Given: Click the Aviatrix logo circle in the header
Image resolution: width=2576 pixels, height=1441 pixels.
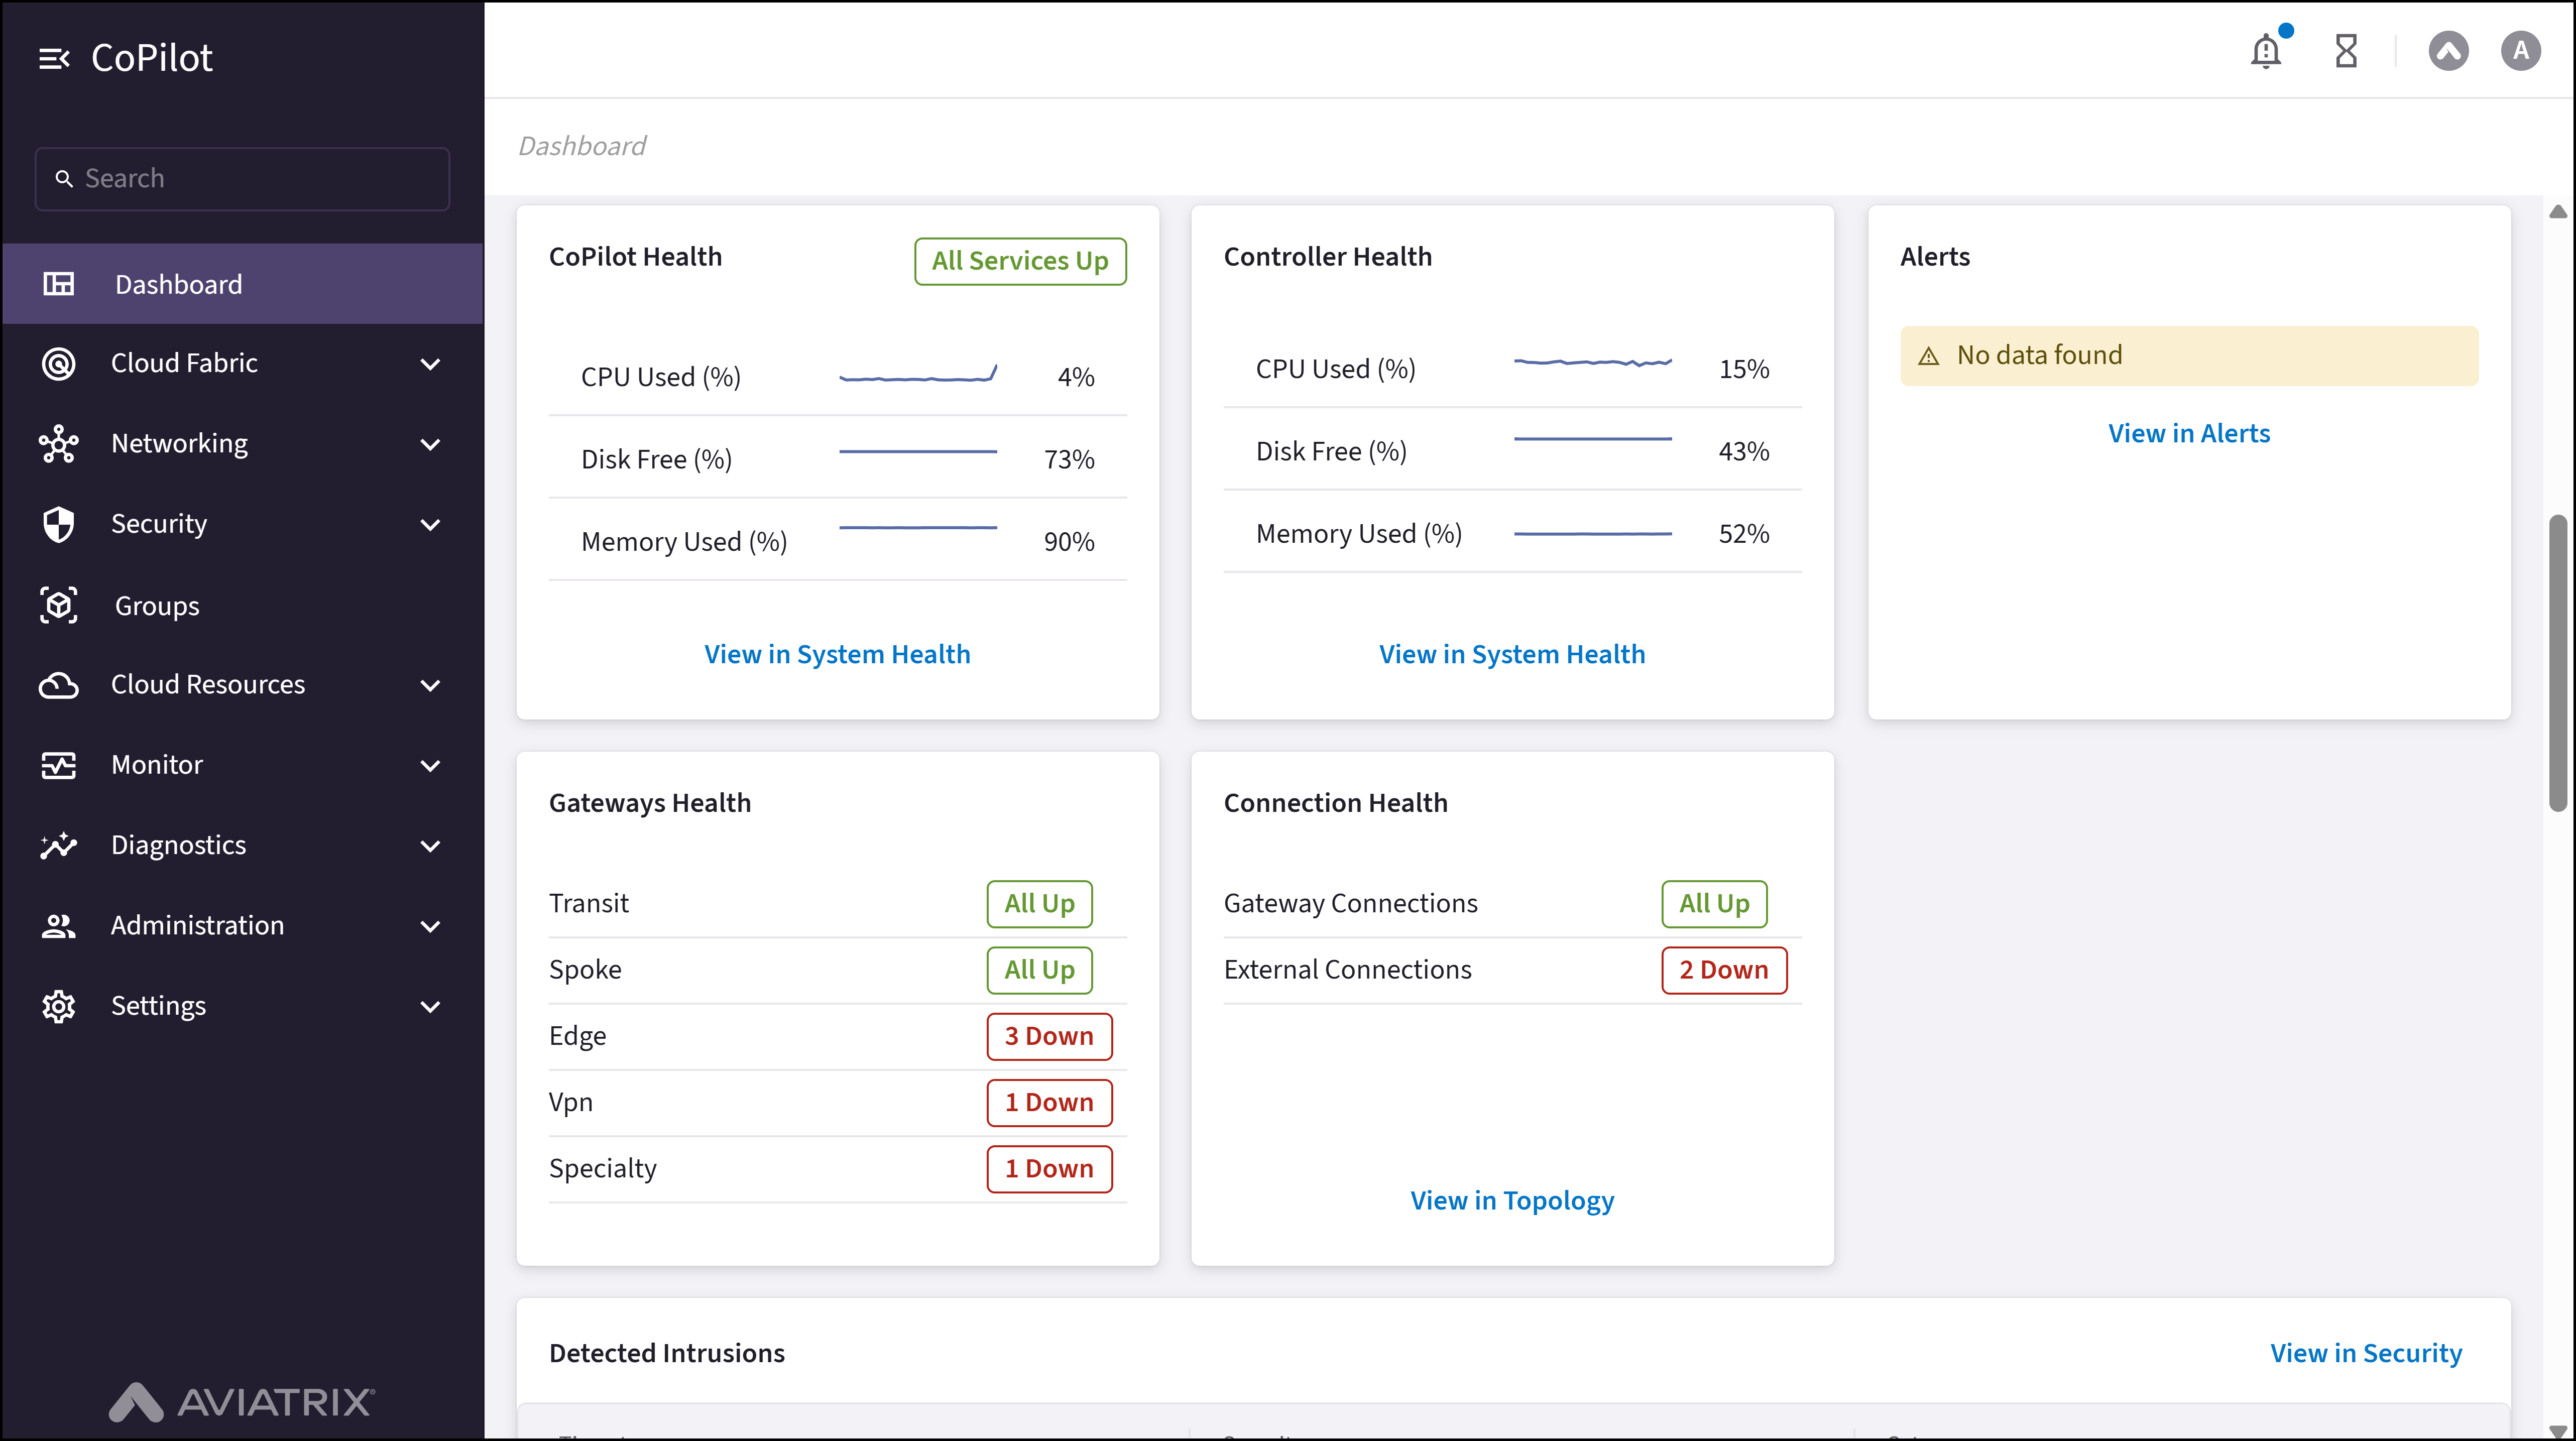Looking at the screenshot, I should pos(2448,50).
